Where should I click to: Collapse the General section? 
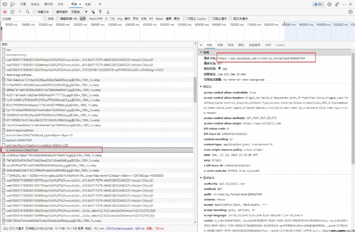[x=201, y=52]
